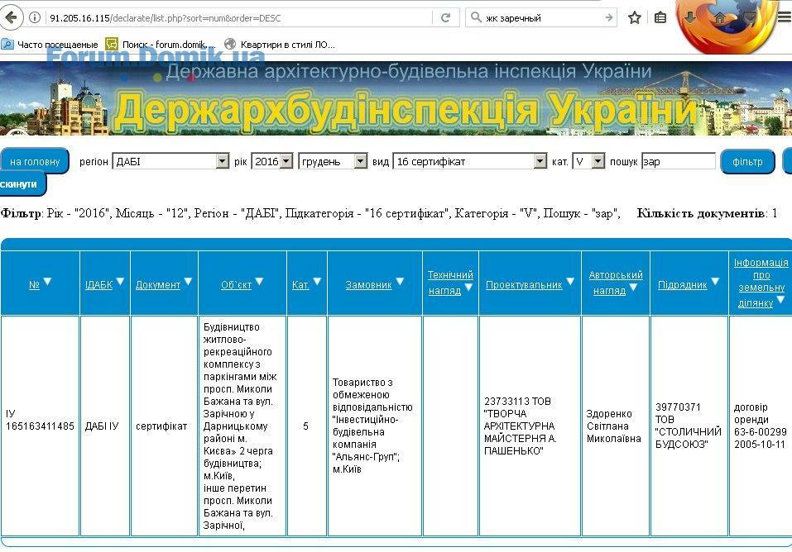Apply filters with the фільтр button

(x=747, y=161)
